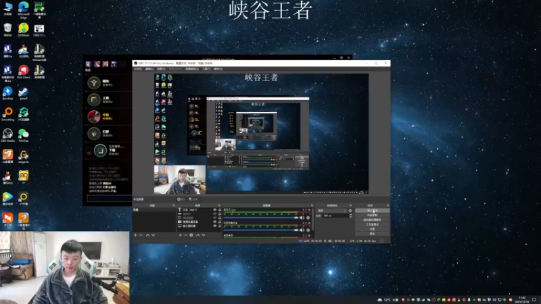Open the scene transition type dropdown

tap(332, 211)
